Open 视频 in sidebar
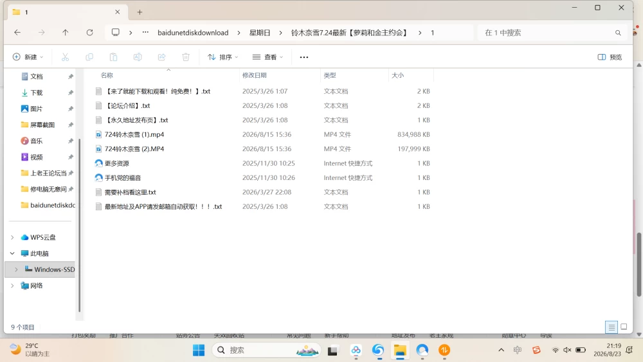The height and width of the screenshot is (362, 643). [x=37, y=157]
